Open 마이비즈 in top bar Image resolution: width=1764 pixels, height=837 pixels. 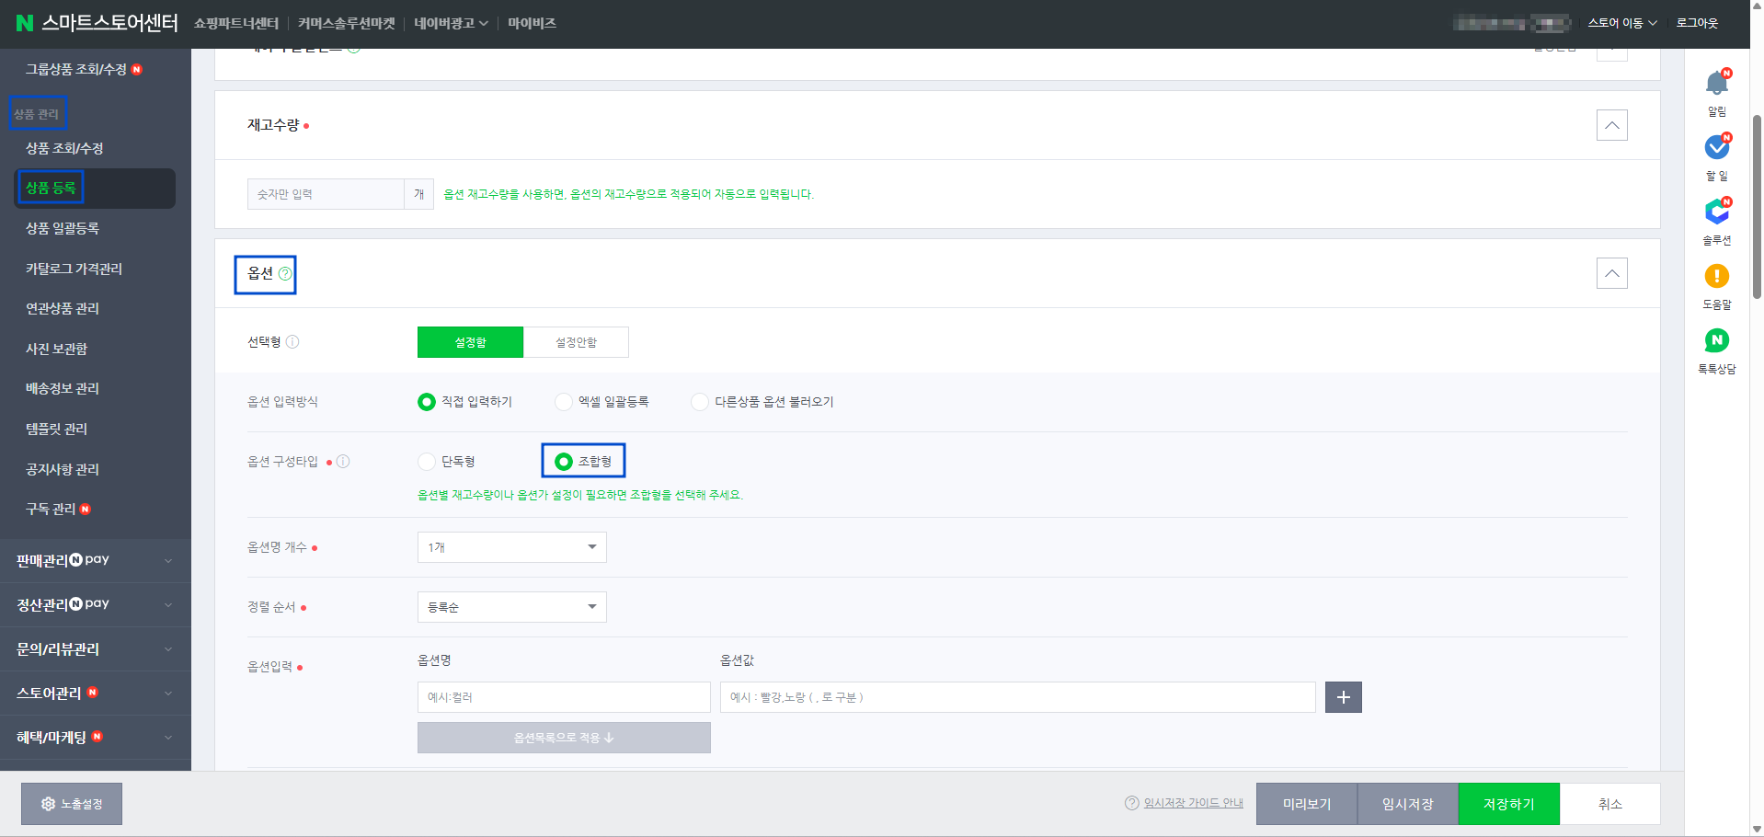tap(532, 23)
